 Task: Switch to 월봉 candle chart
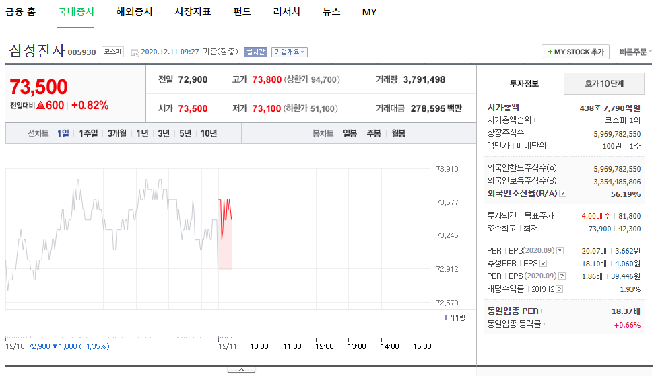pyautogui.click(x=398, y=133)
